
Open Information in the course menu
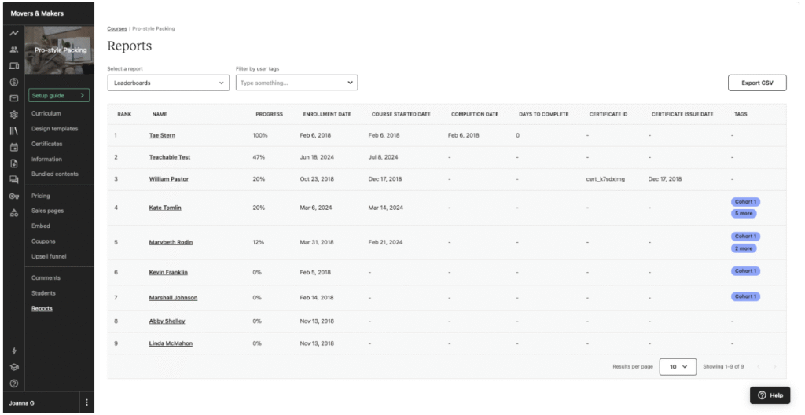[x=46, y=160]
